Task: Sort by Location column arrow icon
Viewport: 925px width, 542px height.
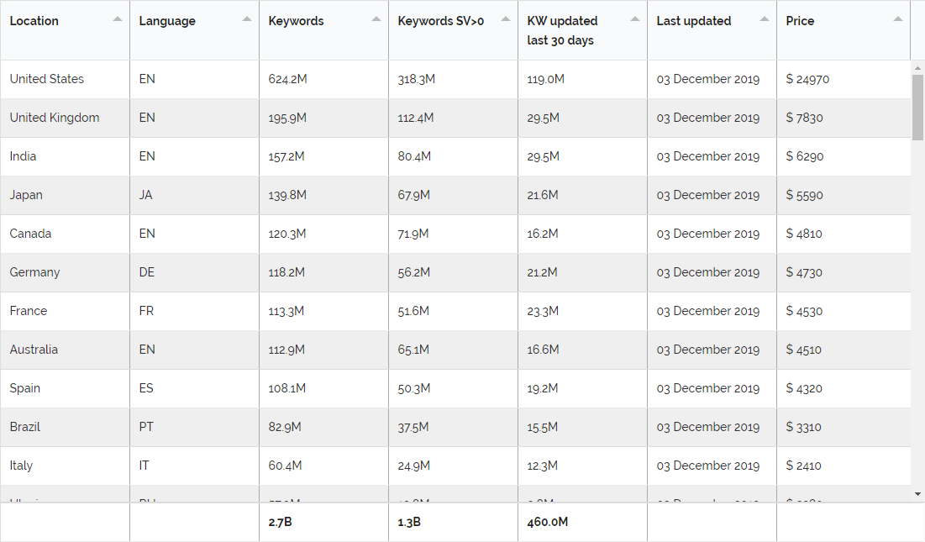Action: point(118,18)
